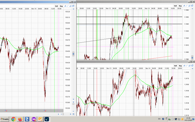195x122 pixels.
Task: Click the orange D tray icon
Action: 182,119
